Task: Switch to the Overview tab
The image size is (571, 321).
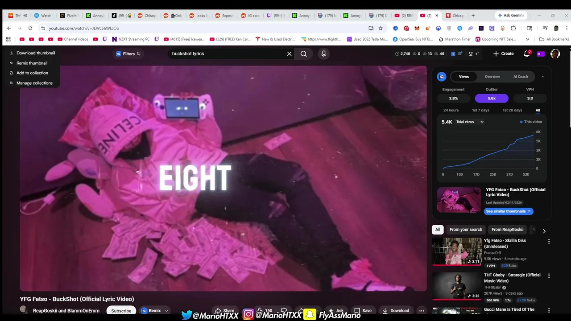Action: click(x=492, y=77)
